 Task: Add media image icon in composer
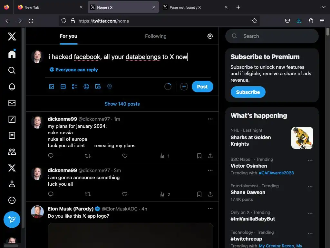coord(52,87)
